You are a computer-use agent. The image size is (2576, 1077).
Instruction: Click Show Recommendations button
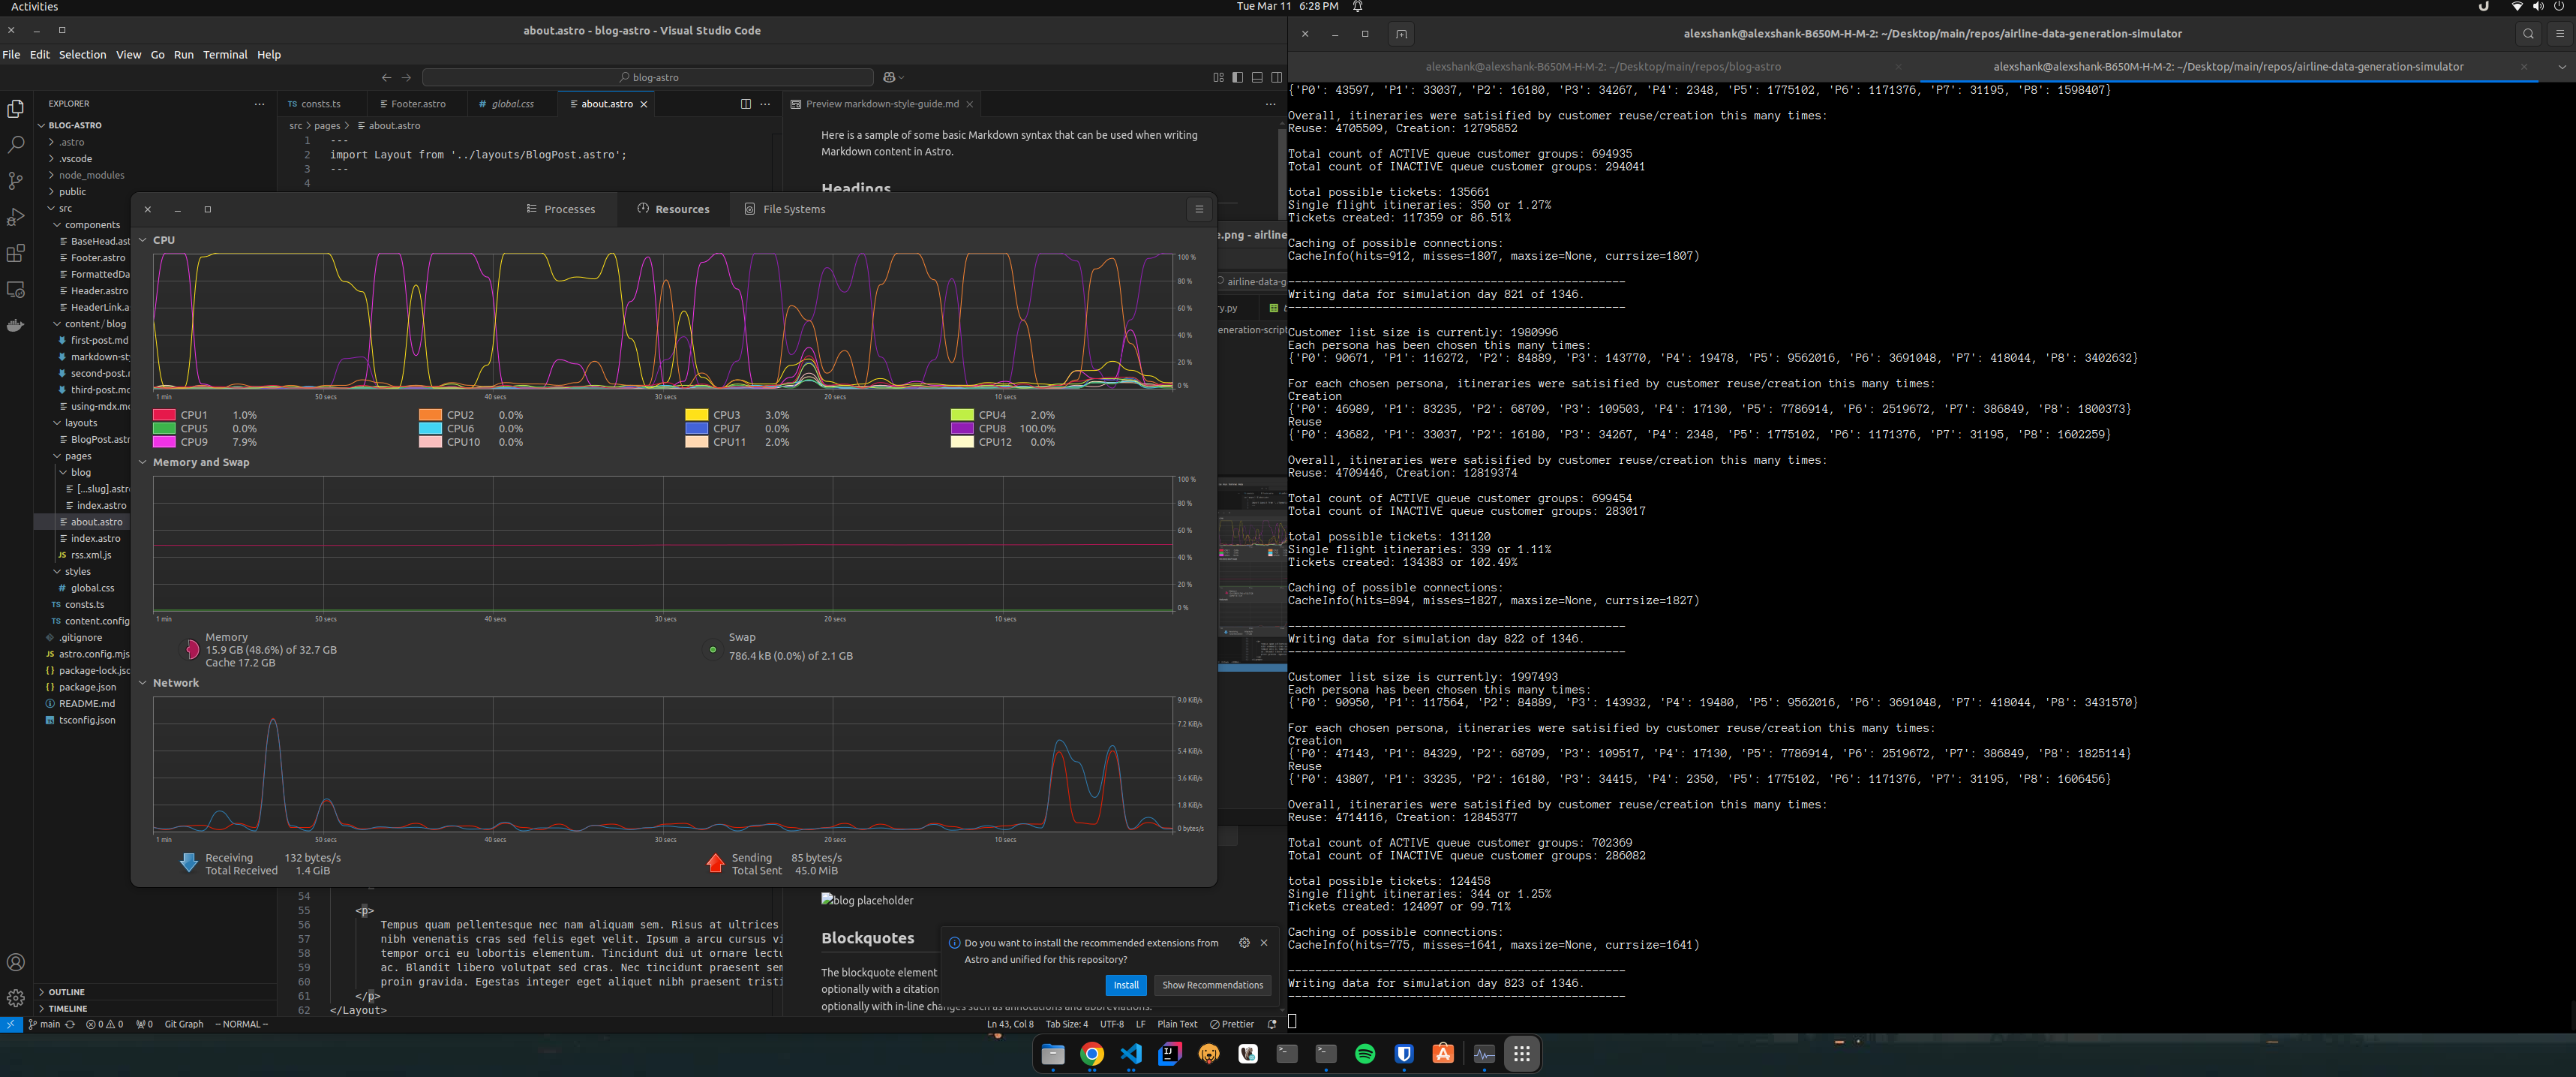pyautogui.click(x=1212, y=985)
